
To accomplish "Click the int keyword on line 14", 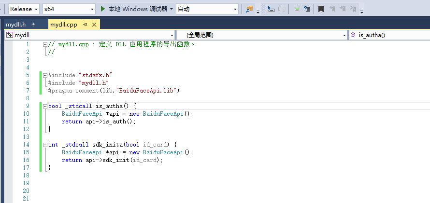I will click(53, 145).
